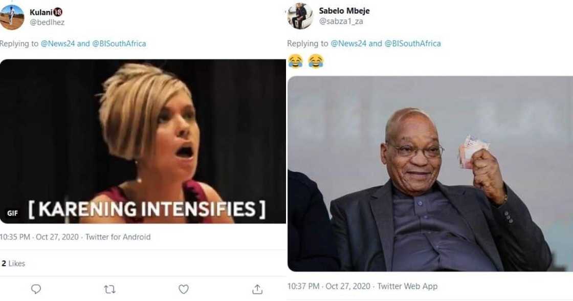Open Sabelo Mbeje's display name
This screenshot has height=301, width=573.
(x=344, y=11)
